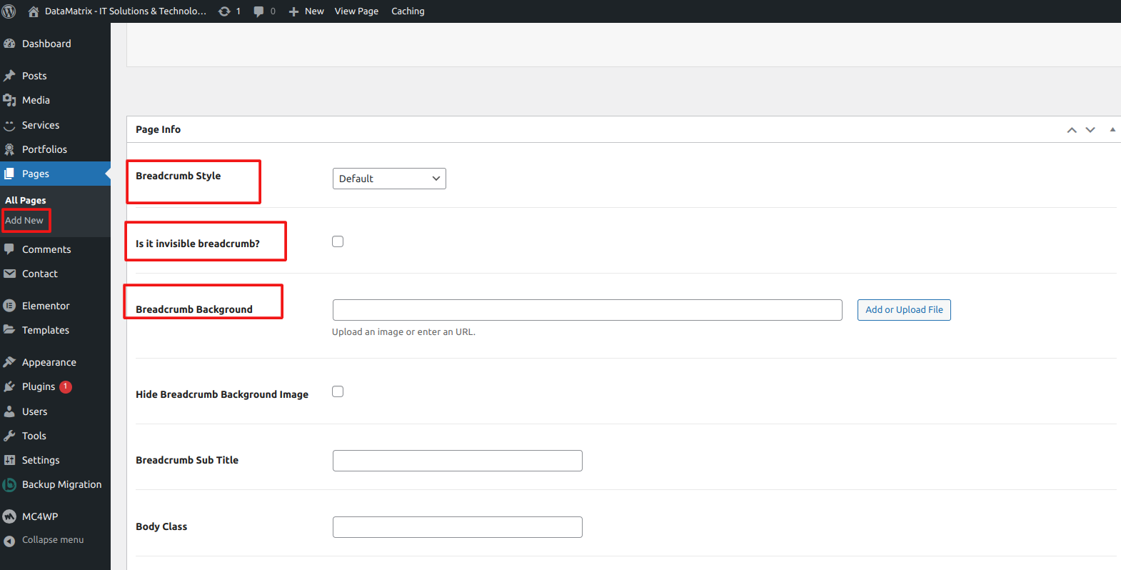Toggle the Is it invisible breadcrumb checkbox
1121x570 pixels.
(338, 241)
